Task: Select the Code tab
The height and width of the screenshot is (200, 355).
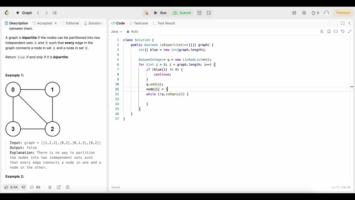Action: [x=118, y=23]
